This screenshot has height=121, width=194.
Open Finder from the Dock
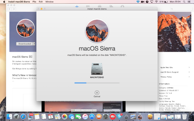pos(9,116)
